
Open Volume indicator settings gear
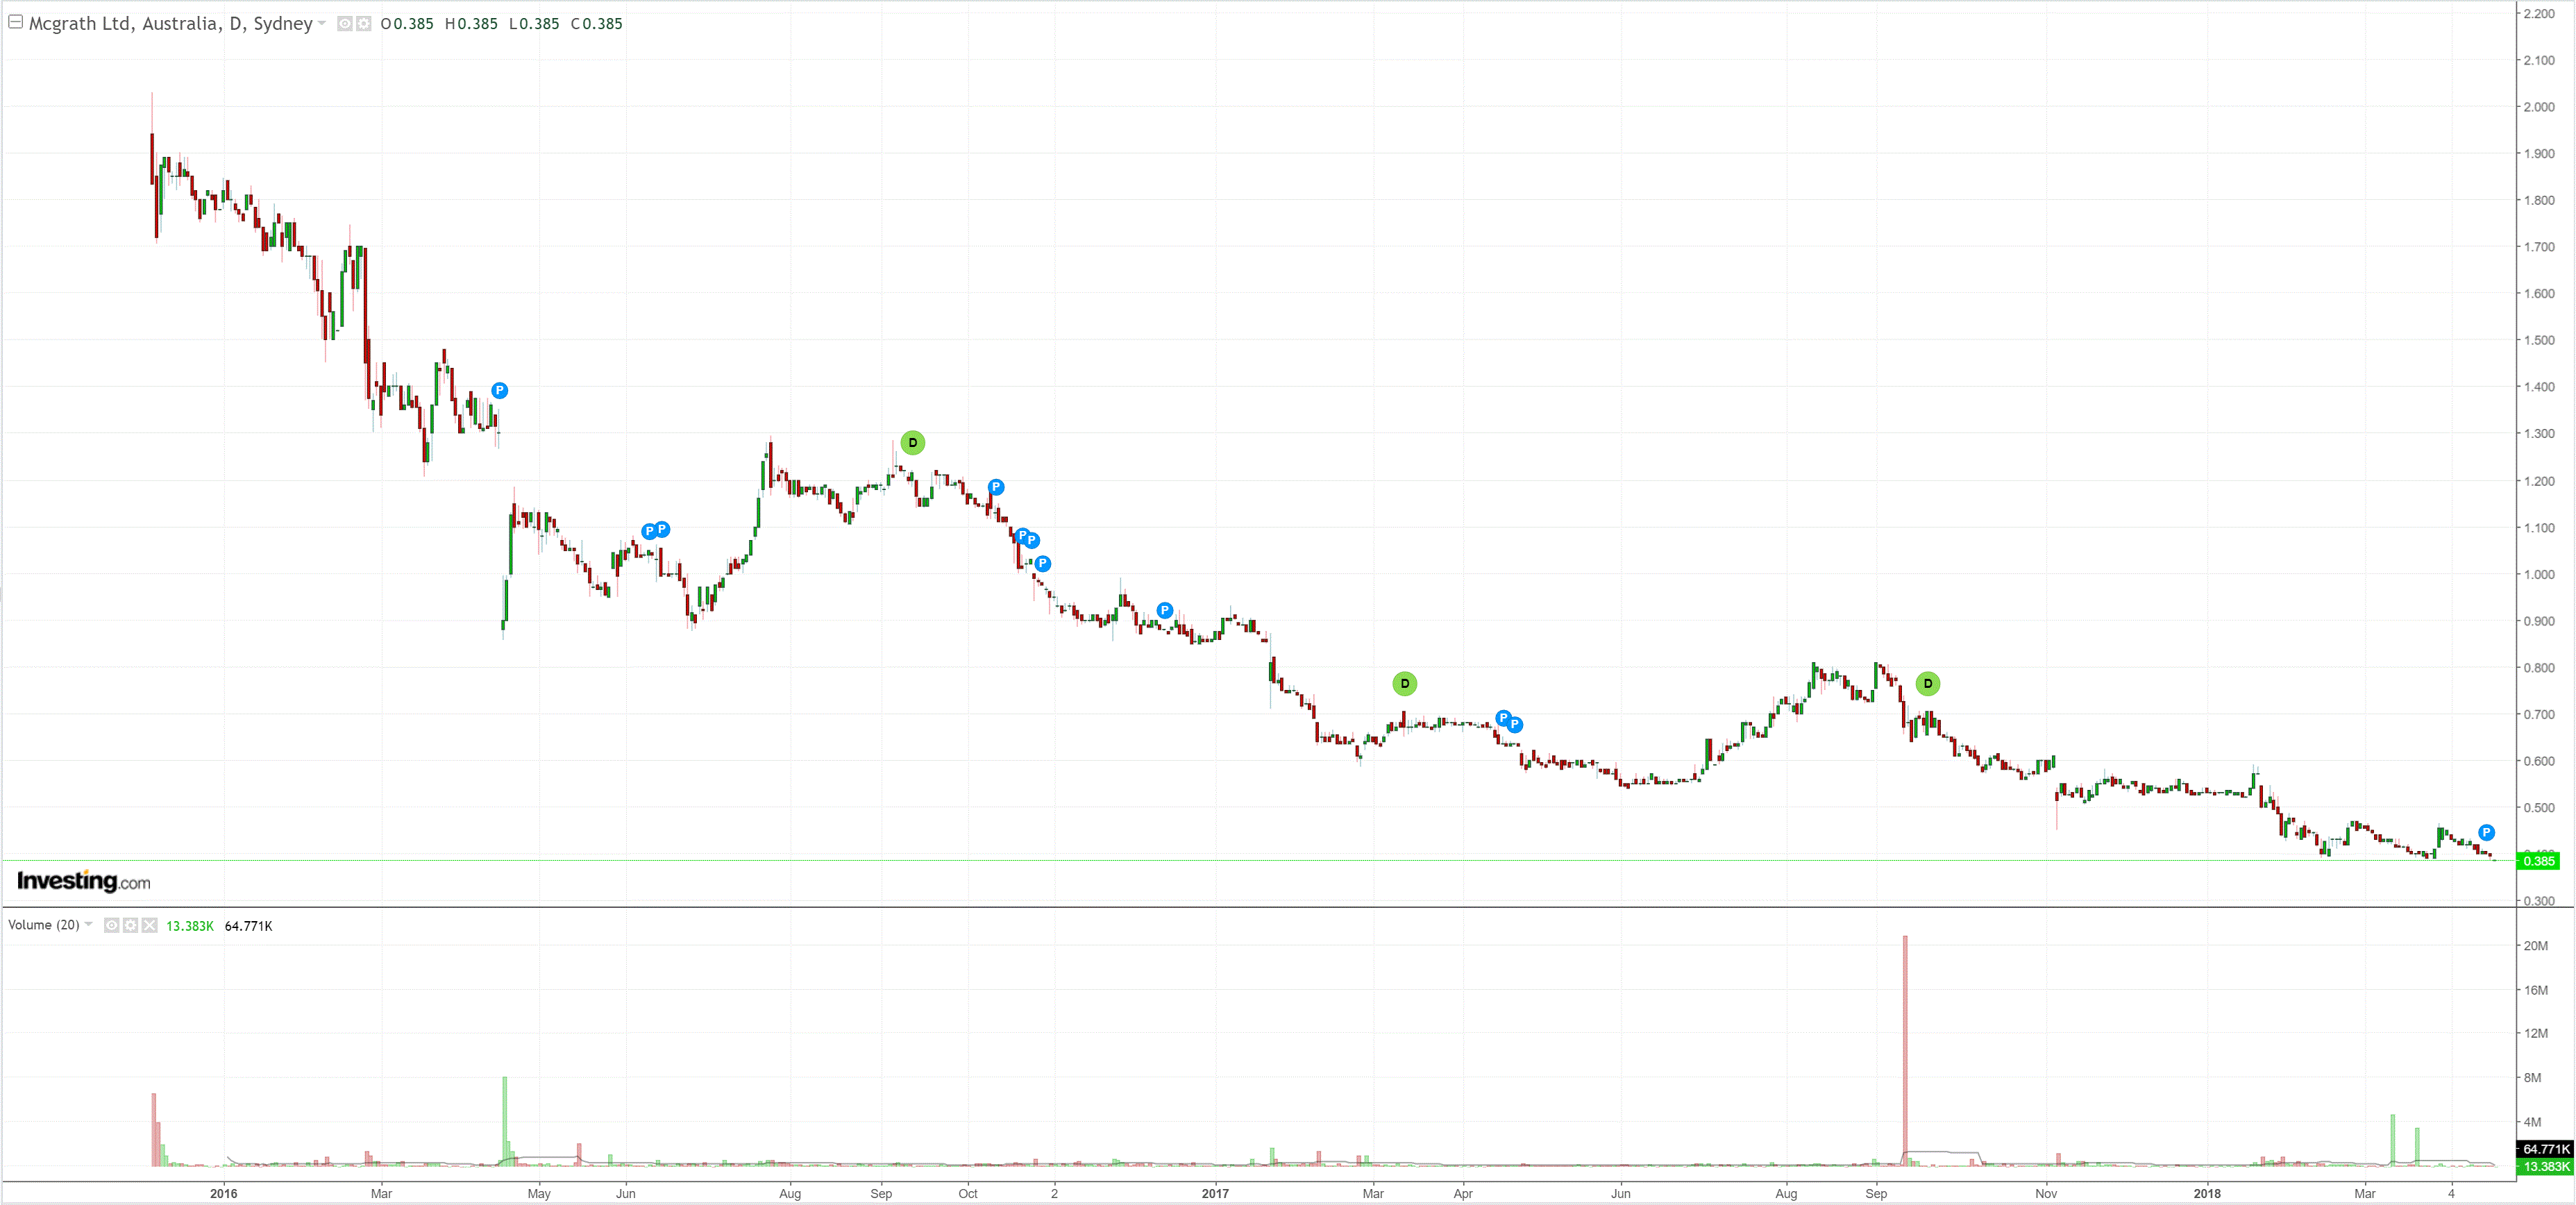tap(130, 925)
